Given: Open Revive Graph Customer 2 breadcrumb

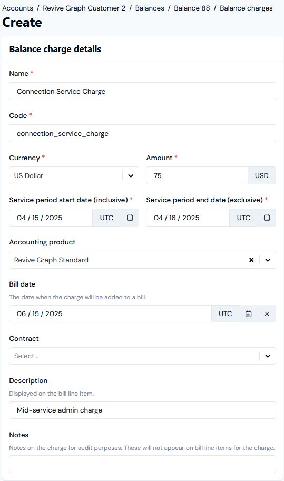Looking at the screenshot, I should tap(84, 8).
